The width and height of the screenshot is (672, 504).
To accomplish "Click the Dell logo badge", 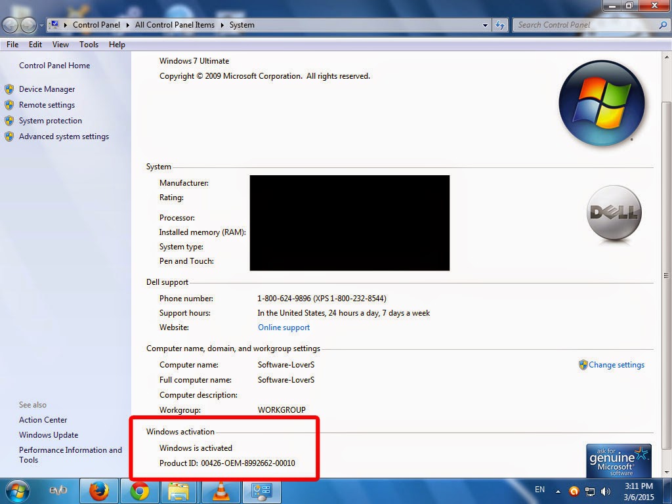I will coord(614,213).
